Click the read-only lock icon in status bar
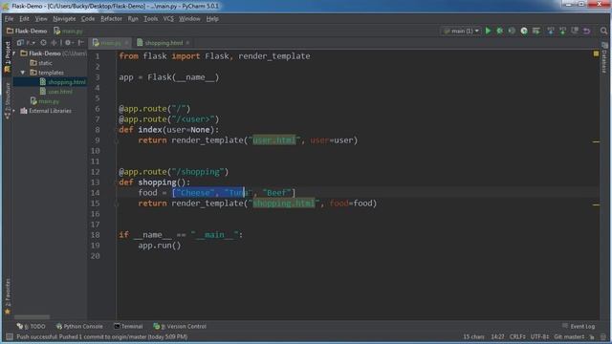 pos(593,337)
